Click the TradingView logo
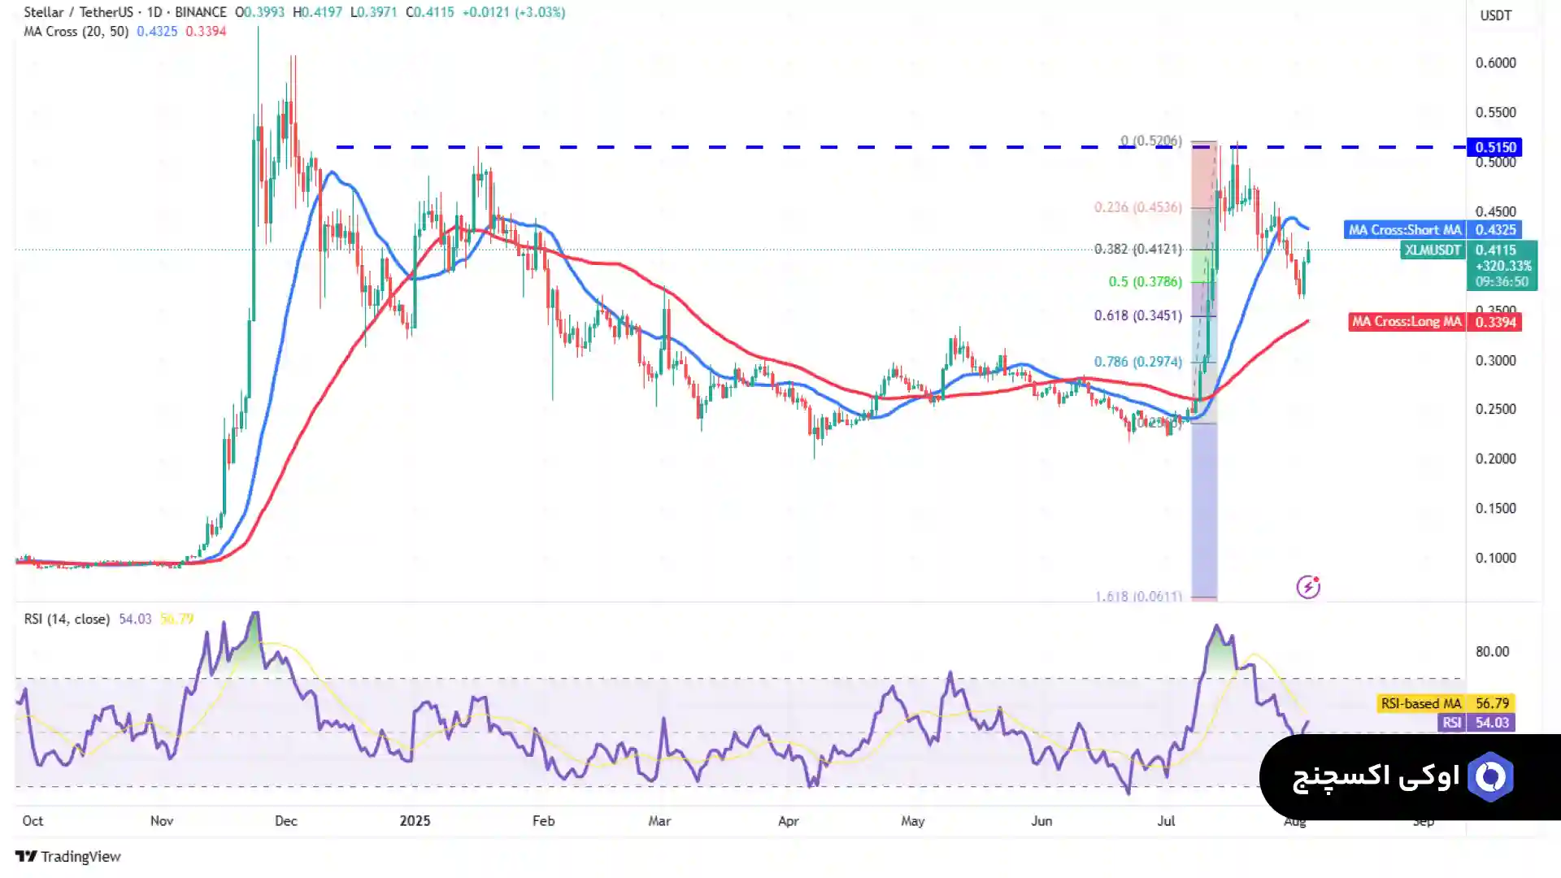This screenshot has width=1561, height=878. pyautogui.click(x=26, y=856)
